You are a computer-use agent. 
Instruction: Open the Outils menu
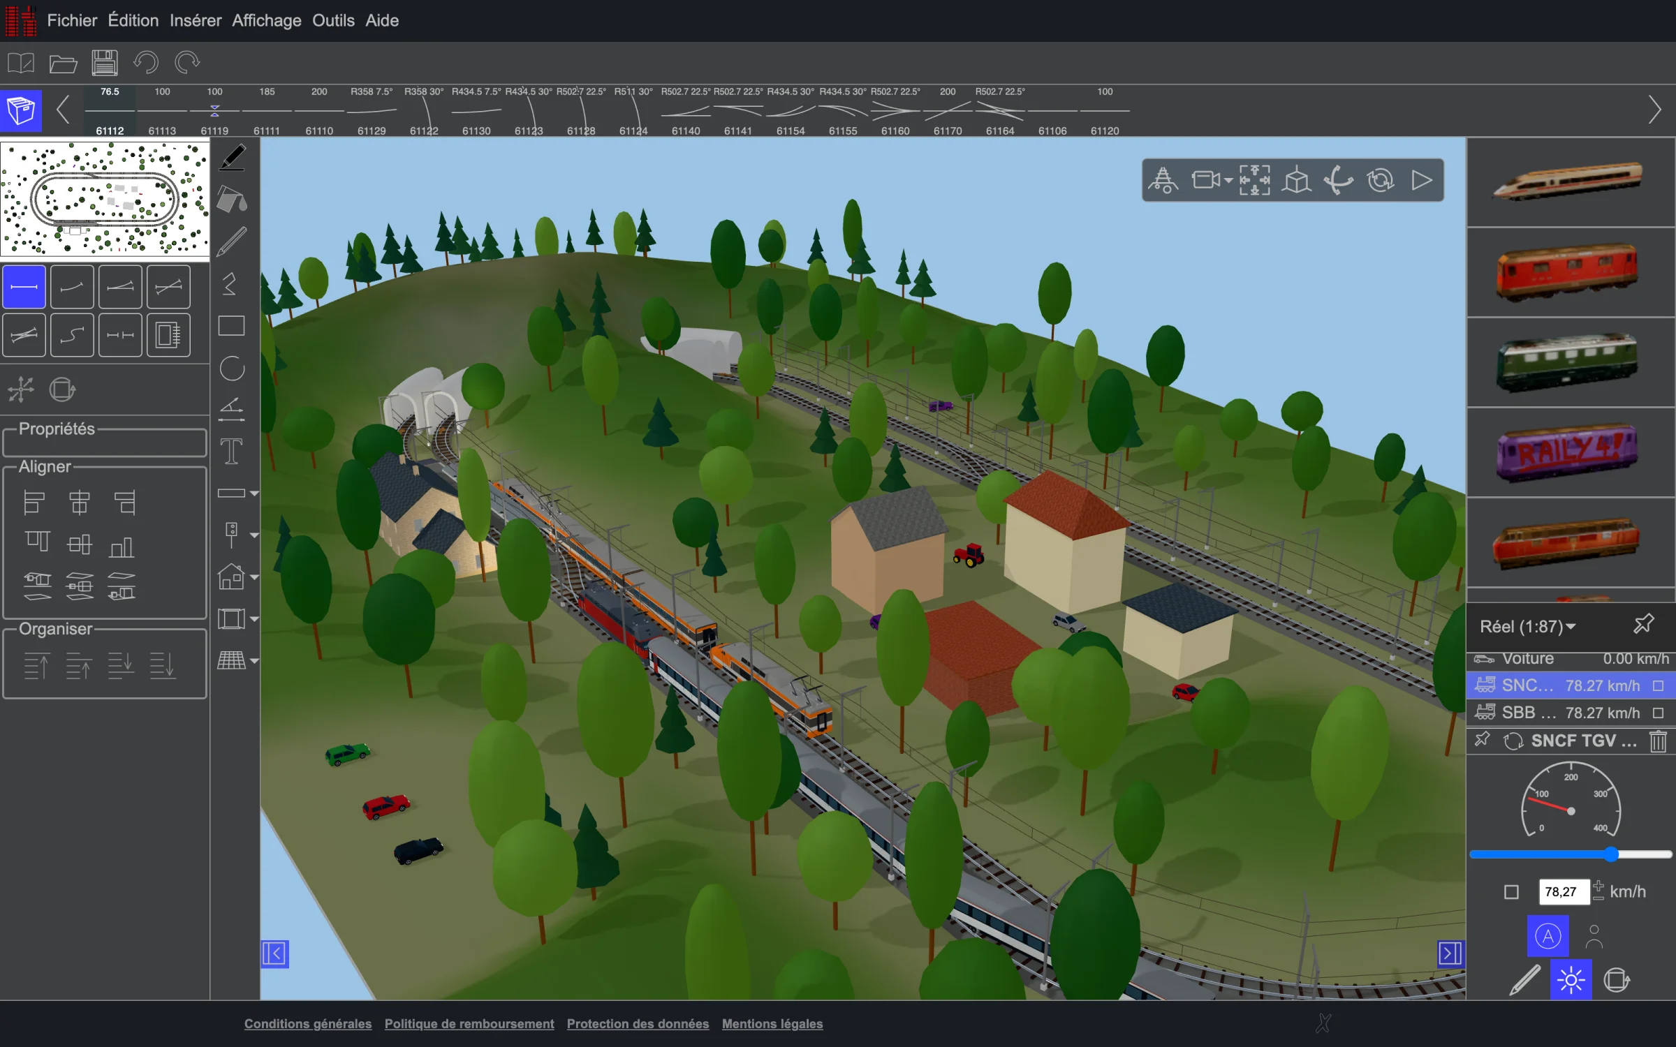pyautogui.click(x=333, y=20)
